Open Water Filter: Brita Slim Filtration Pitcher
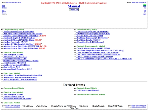Image resolution: width=148 pixels, height=111 pixels. (x=22, y=75)
